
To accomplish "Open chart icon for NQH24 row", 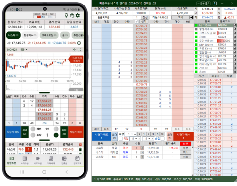I will 235,25.
